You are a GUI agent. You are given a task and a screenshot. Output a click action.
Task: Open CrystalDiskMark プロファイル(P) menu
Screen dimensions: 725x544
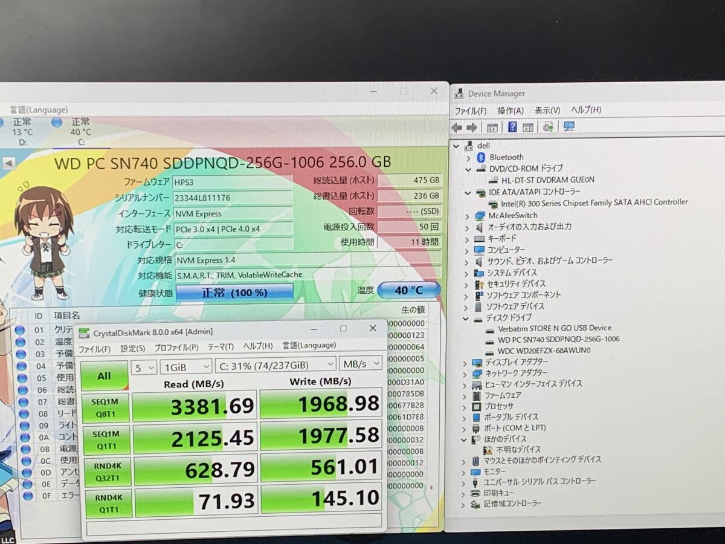tap(176, 348)
